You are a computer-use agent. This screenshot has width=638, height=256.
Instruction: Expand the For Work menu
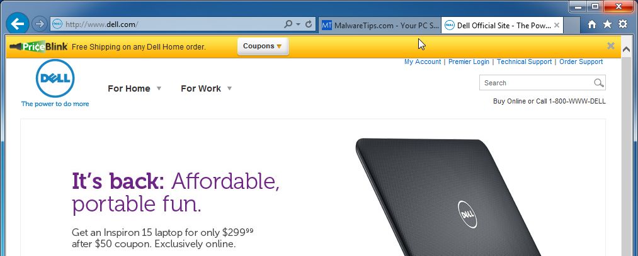(x=207, y=88)
